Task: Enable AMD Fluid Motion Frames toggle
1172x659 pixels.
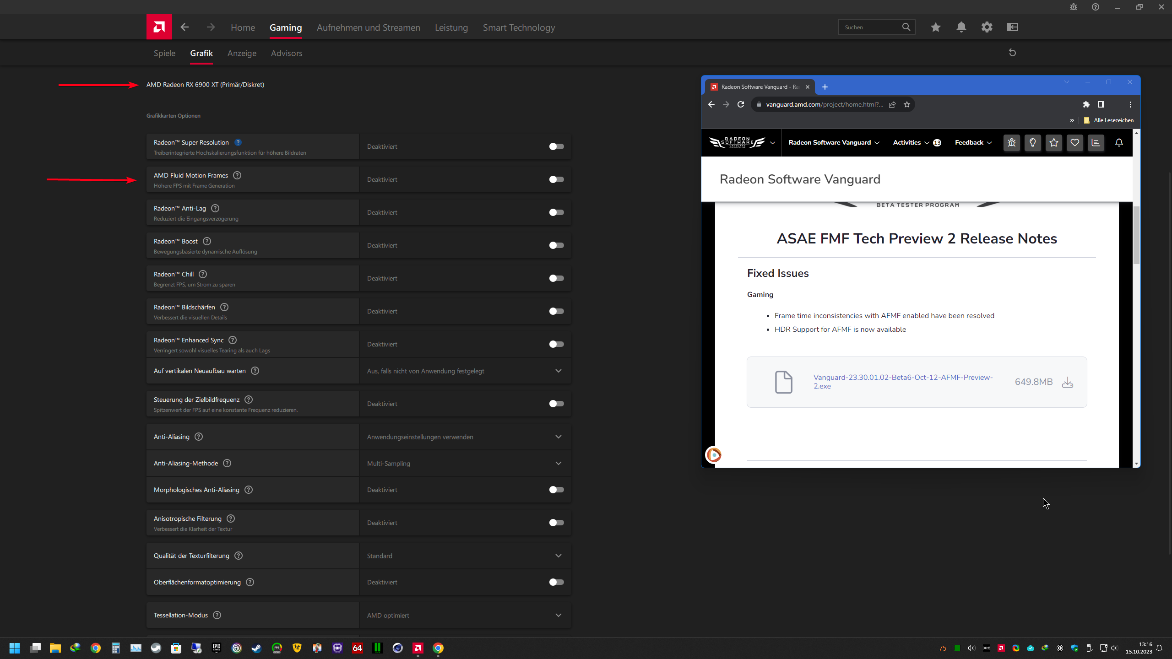Action: click(556, 179)
